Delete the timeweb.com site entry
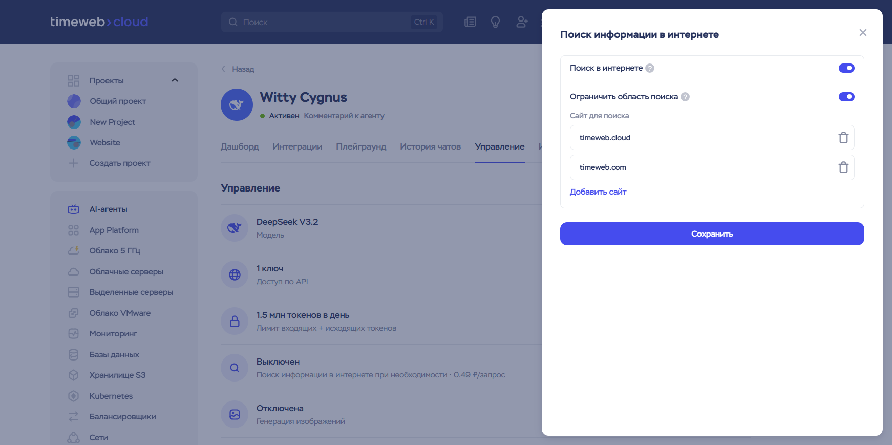The width and height of the screenshot is (892, 445). (x=843, y=167)
